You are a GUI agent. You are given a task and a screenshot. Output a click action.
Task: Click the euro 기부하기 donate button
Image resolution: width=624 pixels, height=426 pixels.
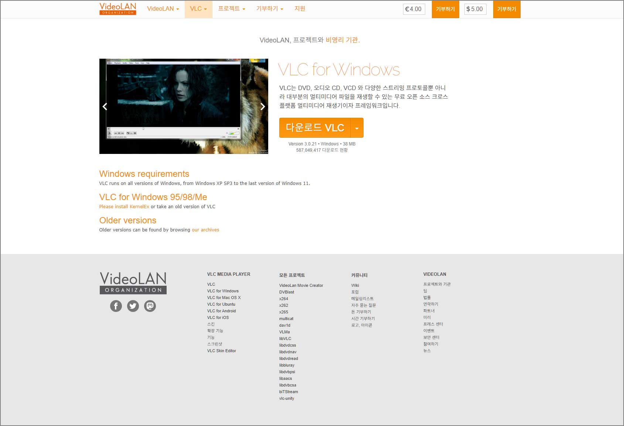(445, 9)
